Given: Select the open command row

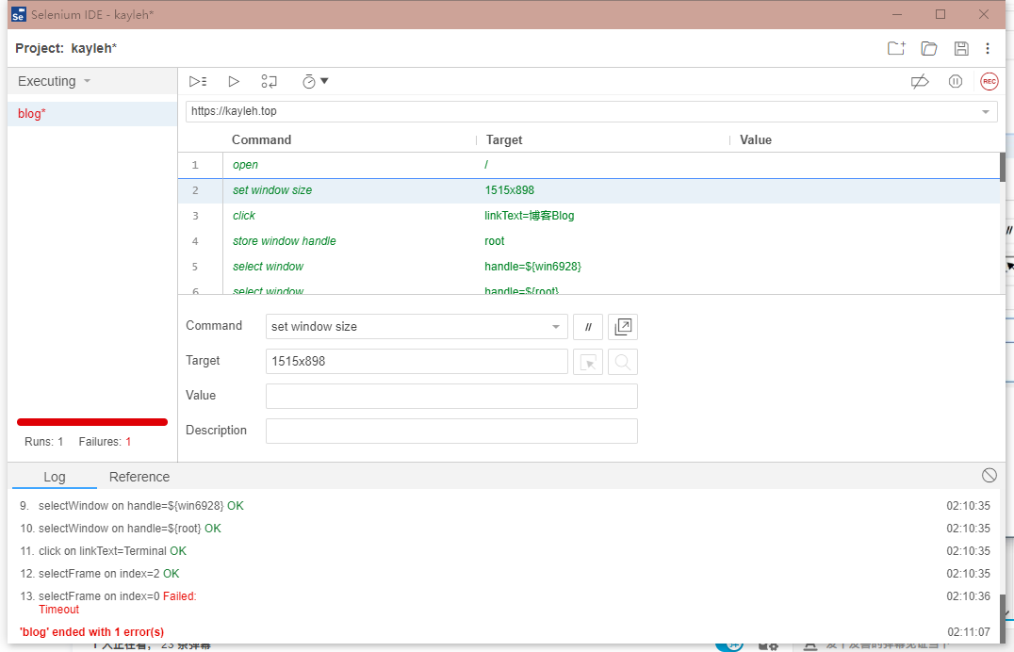Looking at the screenshot, I should tap(589, 165).
